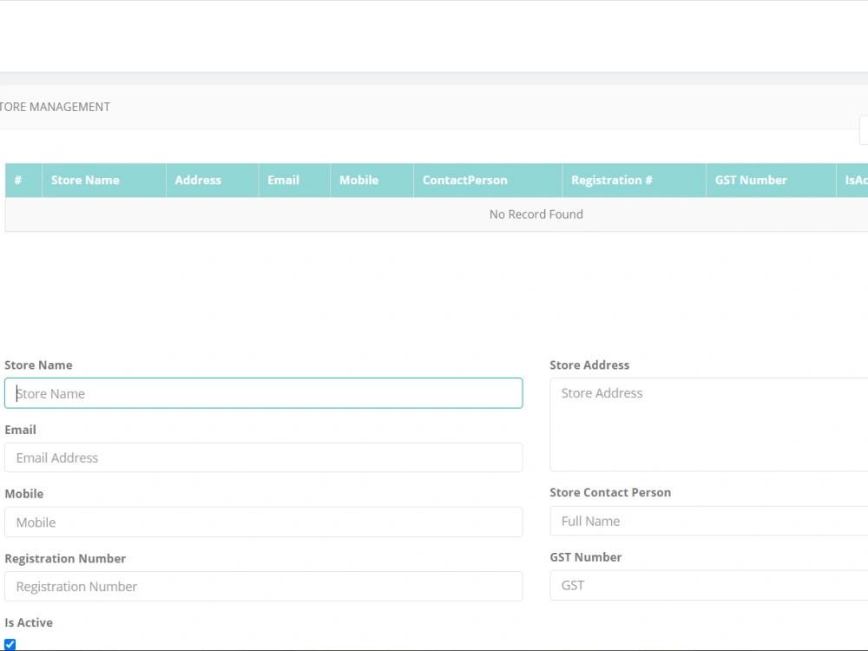The height and width of the screenshot is (651, 868).
Task: Click the STORE MANAGEMENT heading
Action: pos(55,106)
